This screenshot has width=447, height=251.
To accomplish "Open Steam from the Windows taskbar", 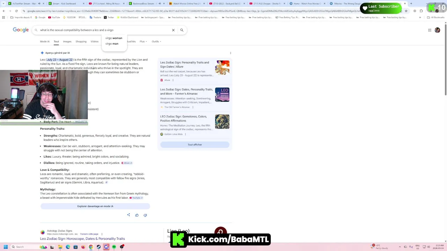I will (x=98, y=247).
